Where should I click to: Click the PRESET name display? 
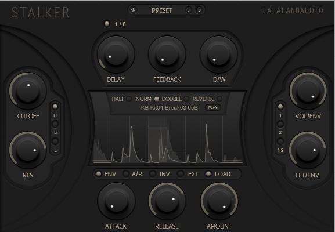pos(161,10)
